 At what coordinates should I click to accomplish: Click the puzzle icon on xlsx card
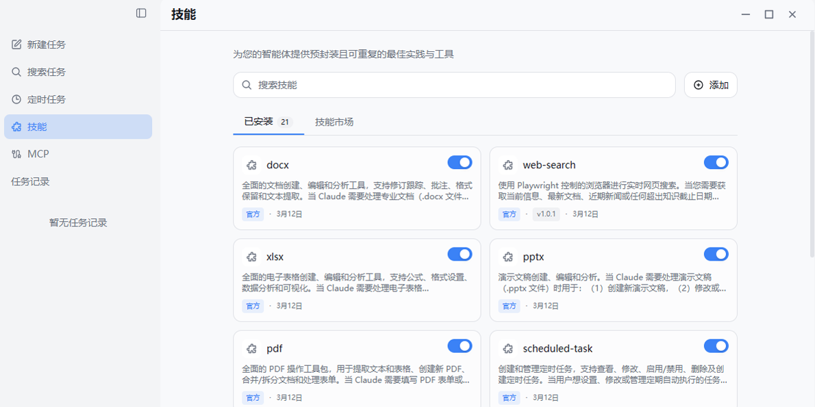[251, 257]
